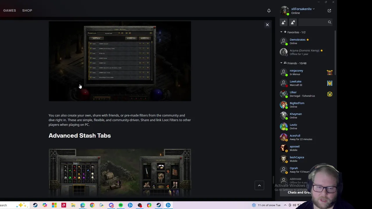
Task: Show hidden system tray icons
Action: coord(285,205)
